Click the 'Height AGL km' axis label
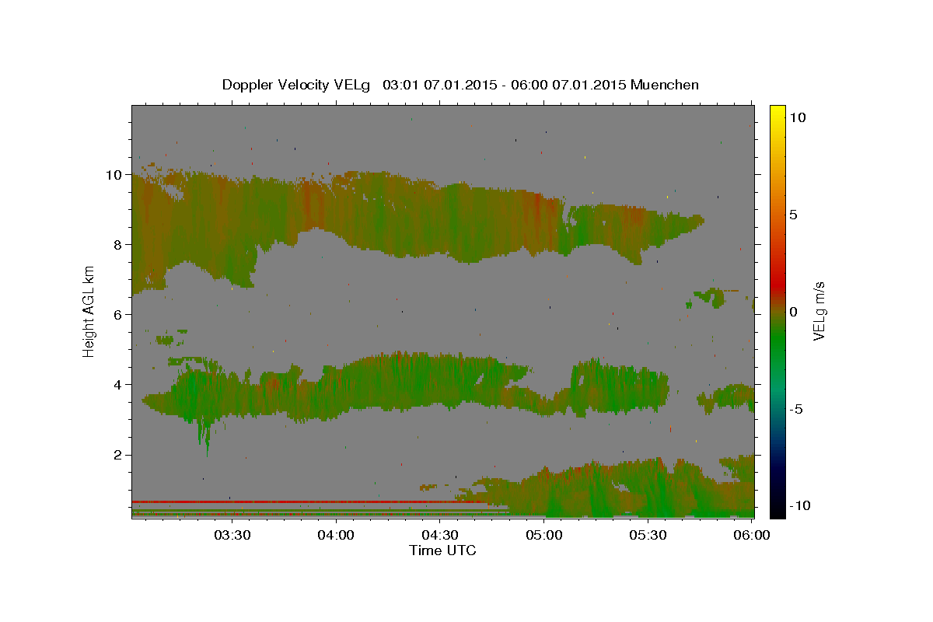Screen dimensions: 933x622 click(x=89, y=311)
